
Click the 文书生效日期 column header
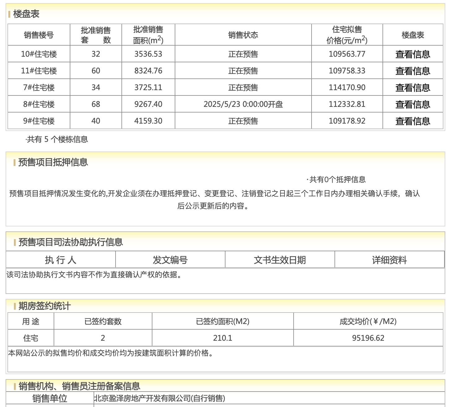pos(280,260)
